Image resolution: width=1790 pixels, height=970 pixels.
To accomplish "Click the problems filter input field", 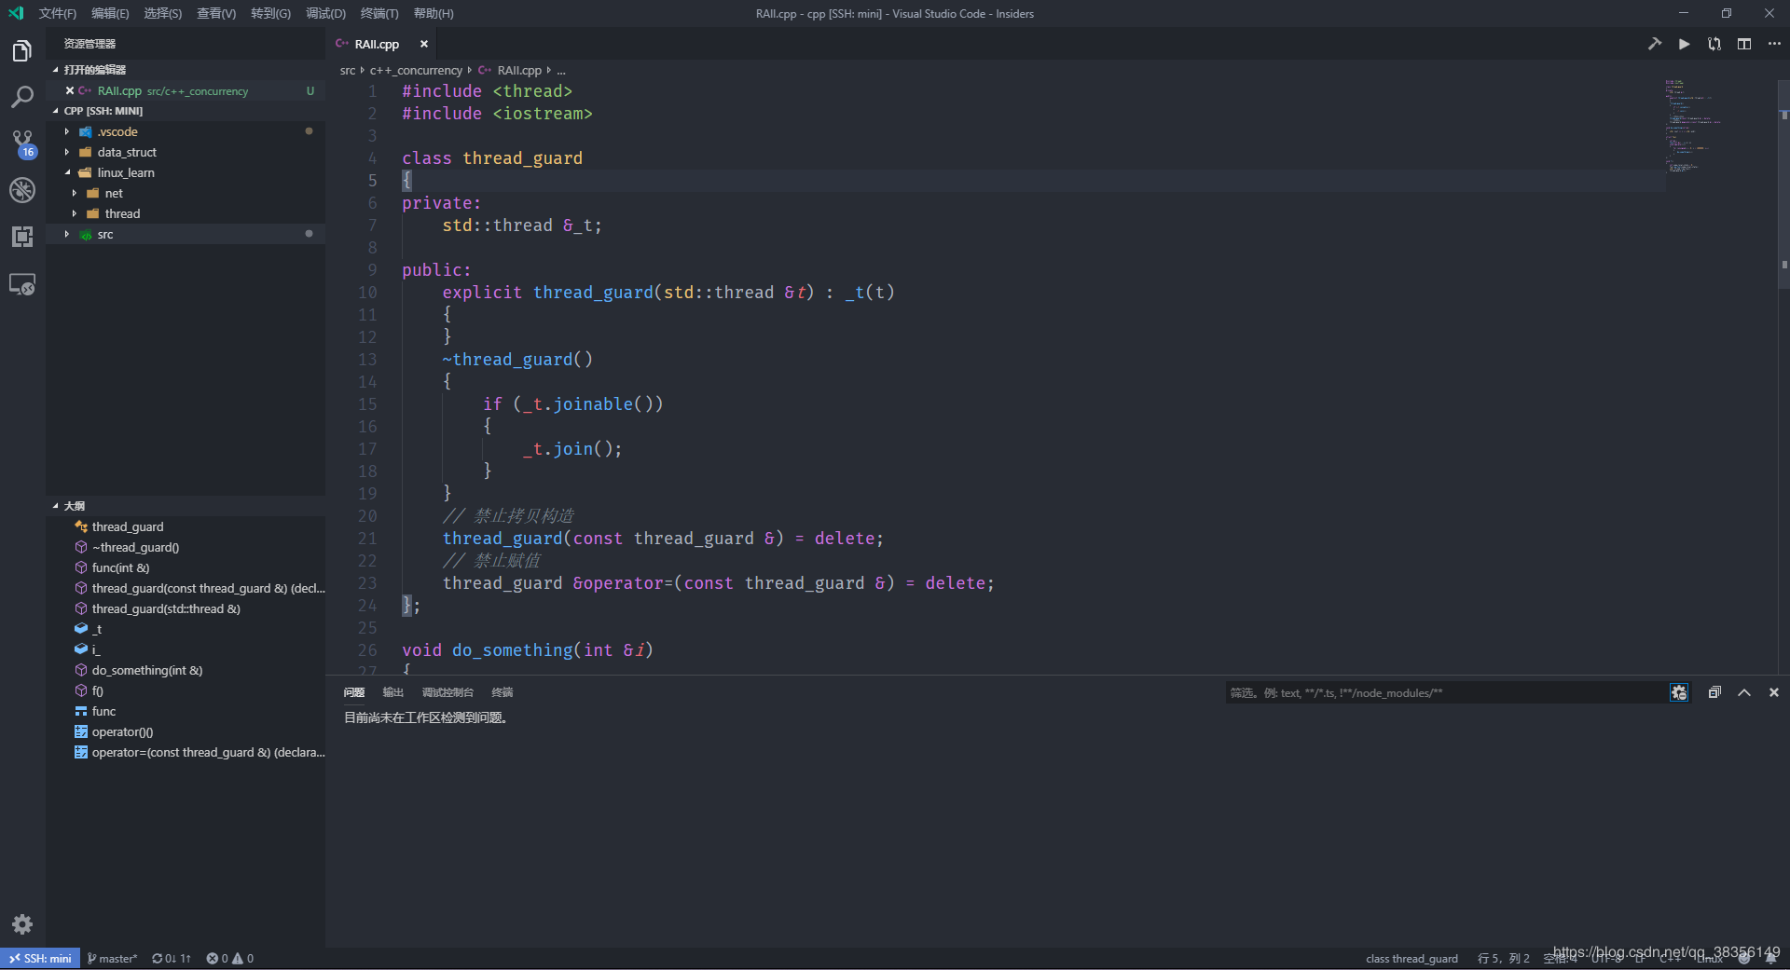I will pos(1443,692).
